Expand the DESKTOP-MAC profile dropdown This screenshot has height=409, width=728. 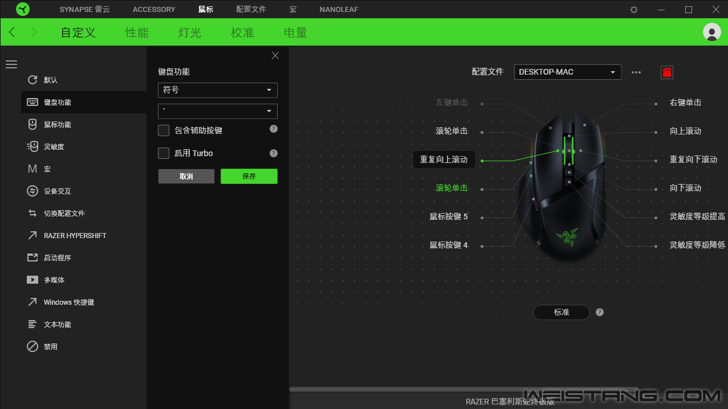(x=567, y=72)
